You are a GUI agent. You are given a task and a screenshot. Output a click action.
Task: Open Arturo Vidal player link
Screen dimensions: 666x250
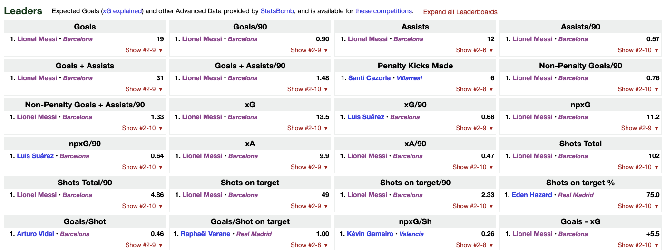(35, 234)
